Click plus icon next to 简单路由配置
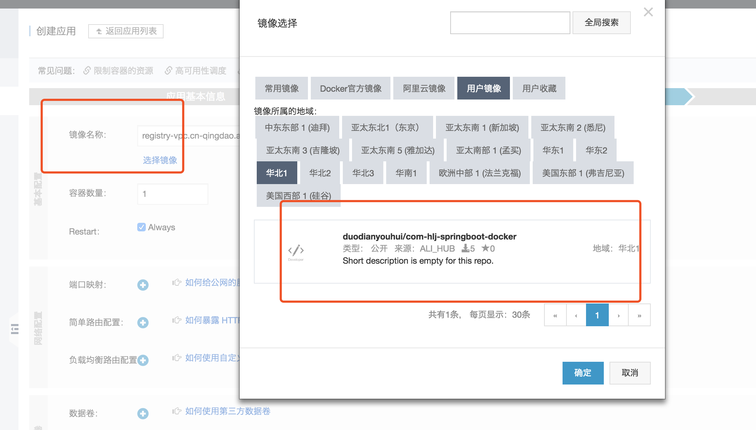This screenshot has height=430, width=756. click(143, 323)
